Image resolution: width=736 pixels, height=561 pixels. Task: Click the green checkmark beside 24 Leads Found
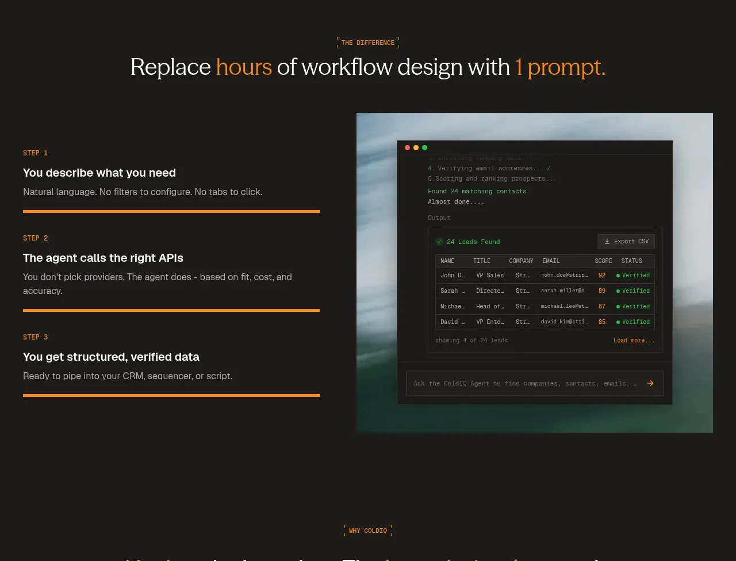tap(439, 242)
